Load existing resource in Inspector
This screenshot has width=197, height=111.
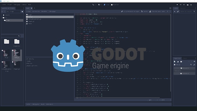click(178, 62)
